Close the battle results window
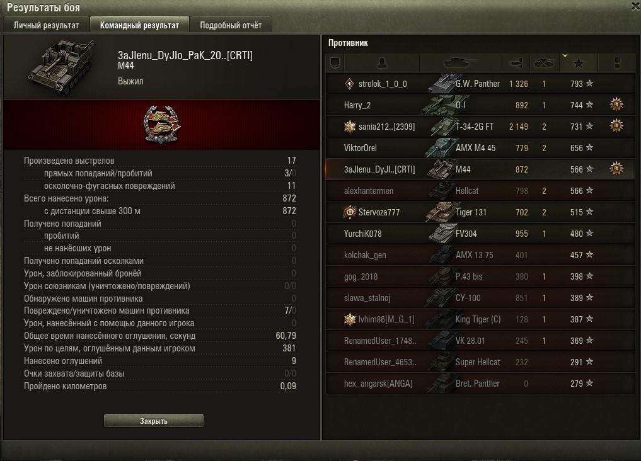 click(x=636, y=6)
